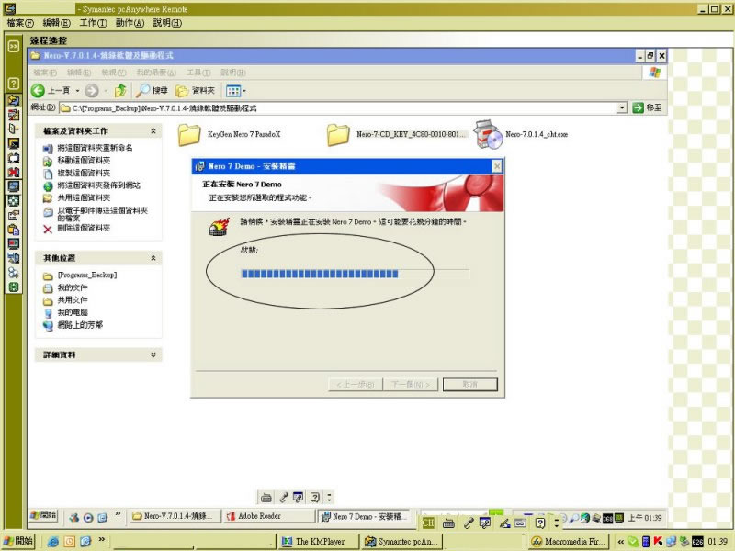The image size is (735, 551).
Task: Collapse the 檔案及資料夾工作 panel
Action: [153, 131]
